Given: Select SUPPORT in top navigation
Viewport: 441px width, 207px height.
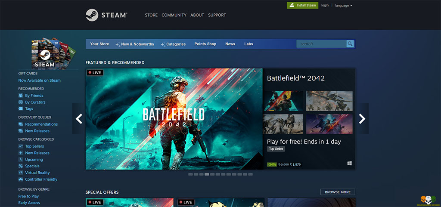Looking at the screenshot, I should point(217,15).
